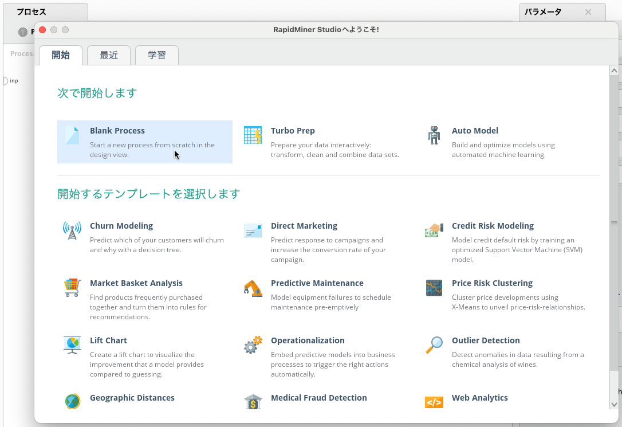Open the Market Basket Analysis template title
The image size is (622, 427).
click(x=136, y=283)
